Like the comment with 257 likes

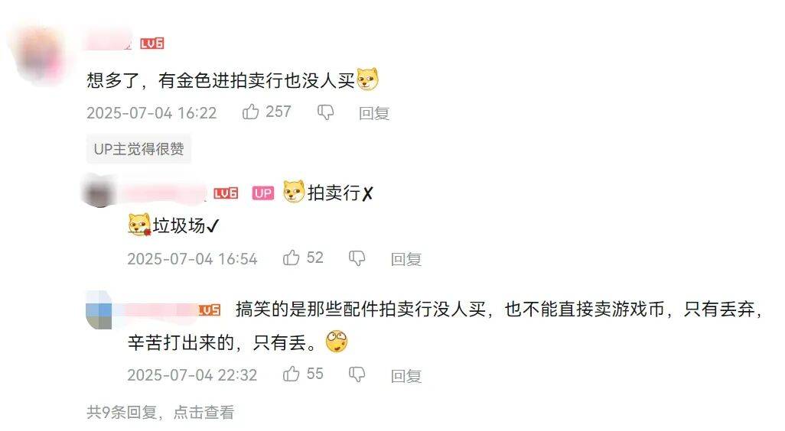tap(251, 112)
